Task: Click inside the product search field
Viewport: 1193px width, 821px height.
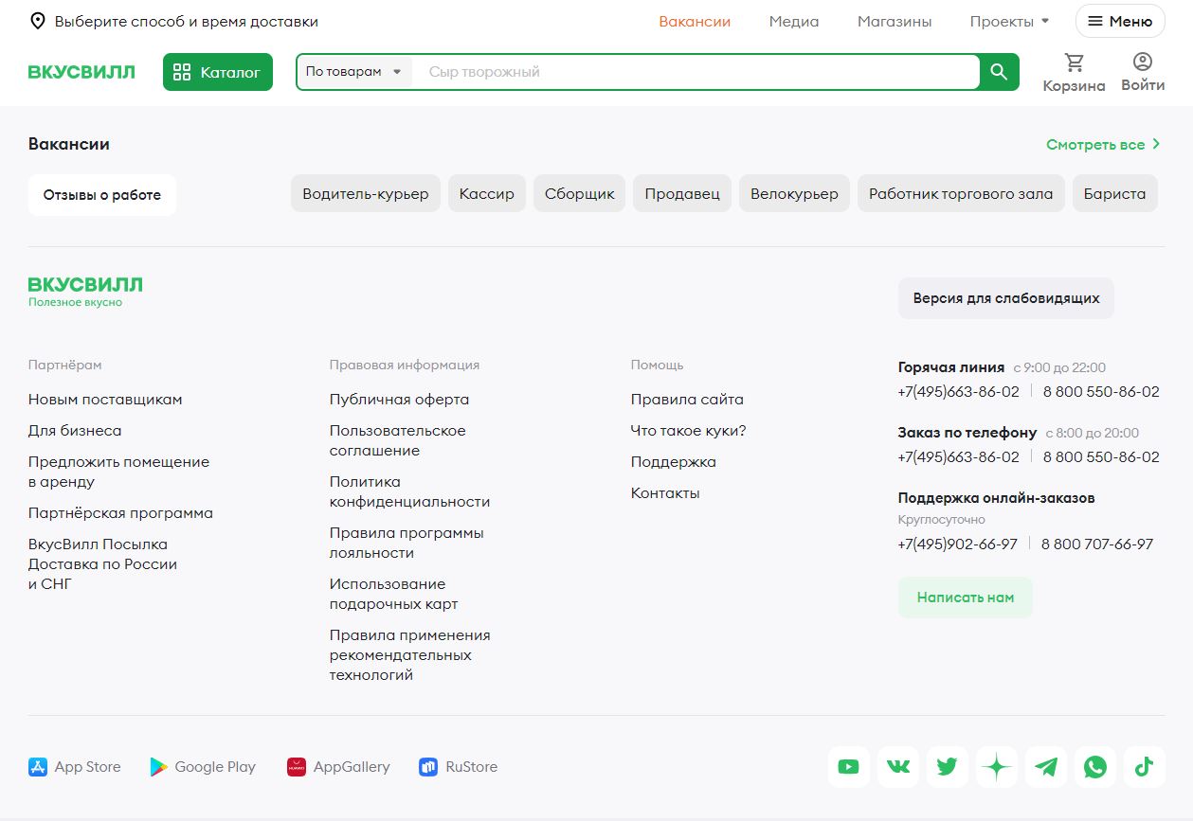Action: coord(663,71)
